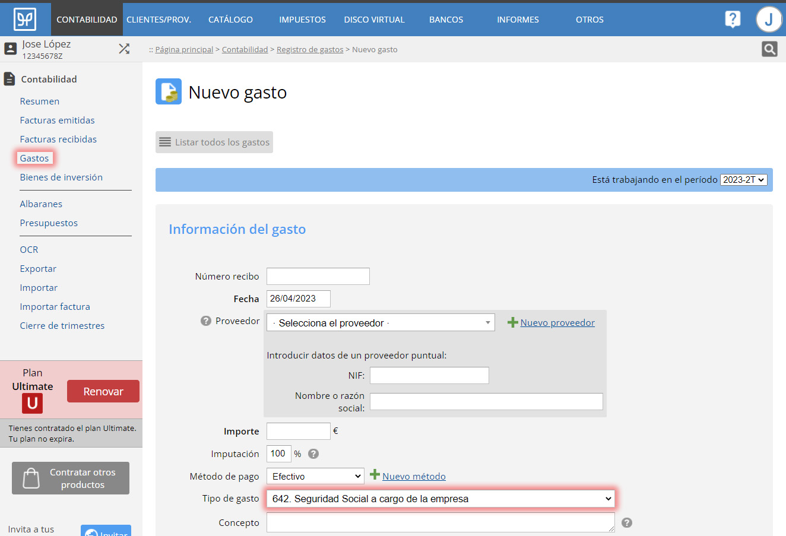Screen dimensions: 786x536
Task: Click the Contabilidad sidebar heading
Action: coord(49,79)
